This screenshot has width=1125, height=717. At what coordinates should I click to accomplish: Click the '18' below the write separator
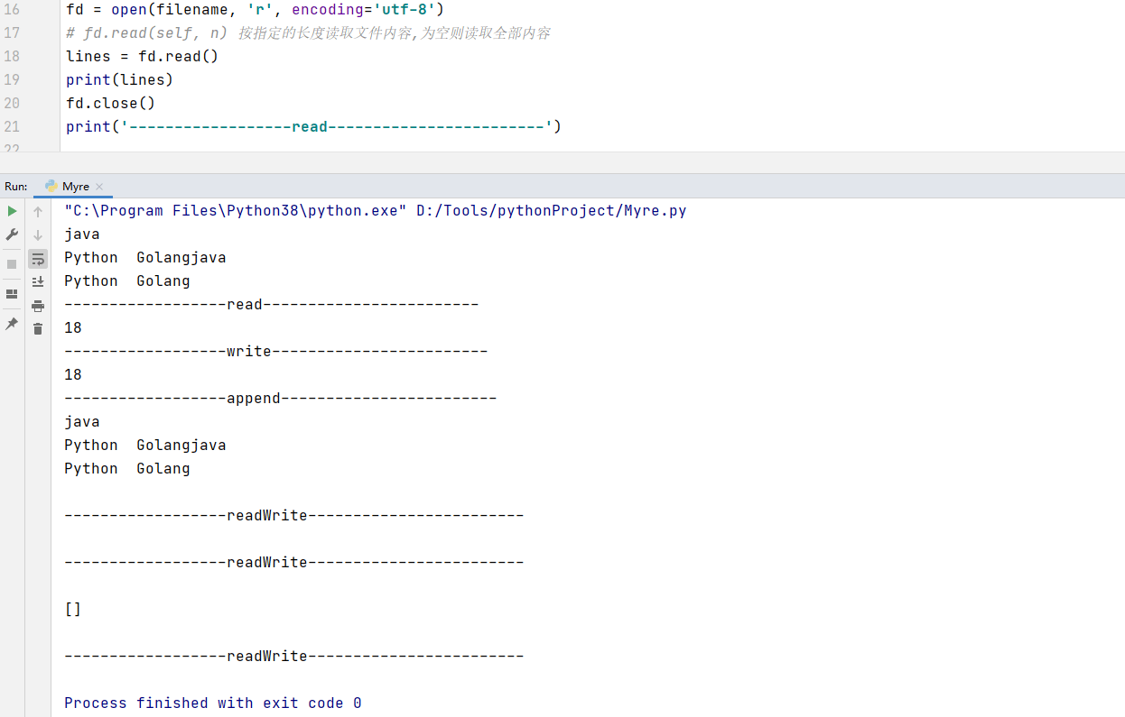[x=73, y=375]
